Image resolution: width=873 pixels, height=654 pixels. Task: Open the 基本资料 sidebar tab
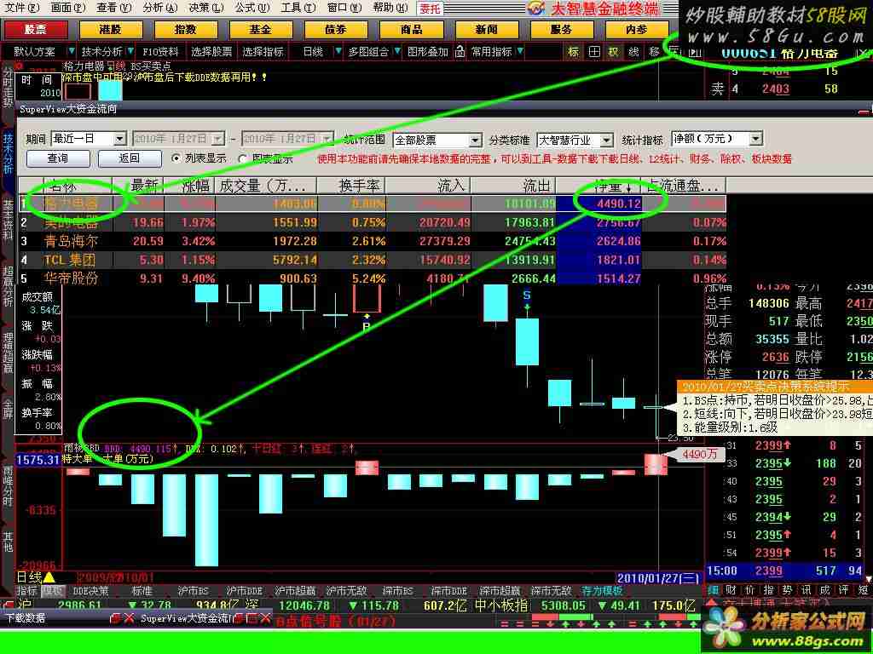coord(8,219)
